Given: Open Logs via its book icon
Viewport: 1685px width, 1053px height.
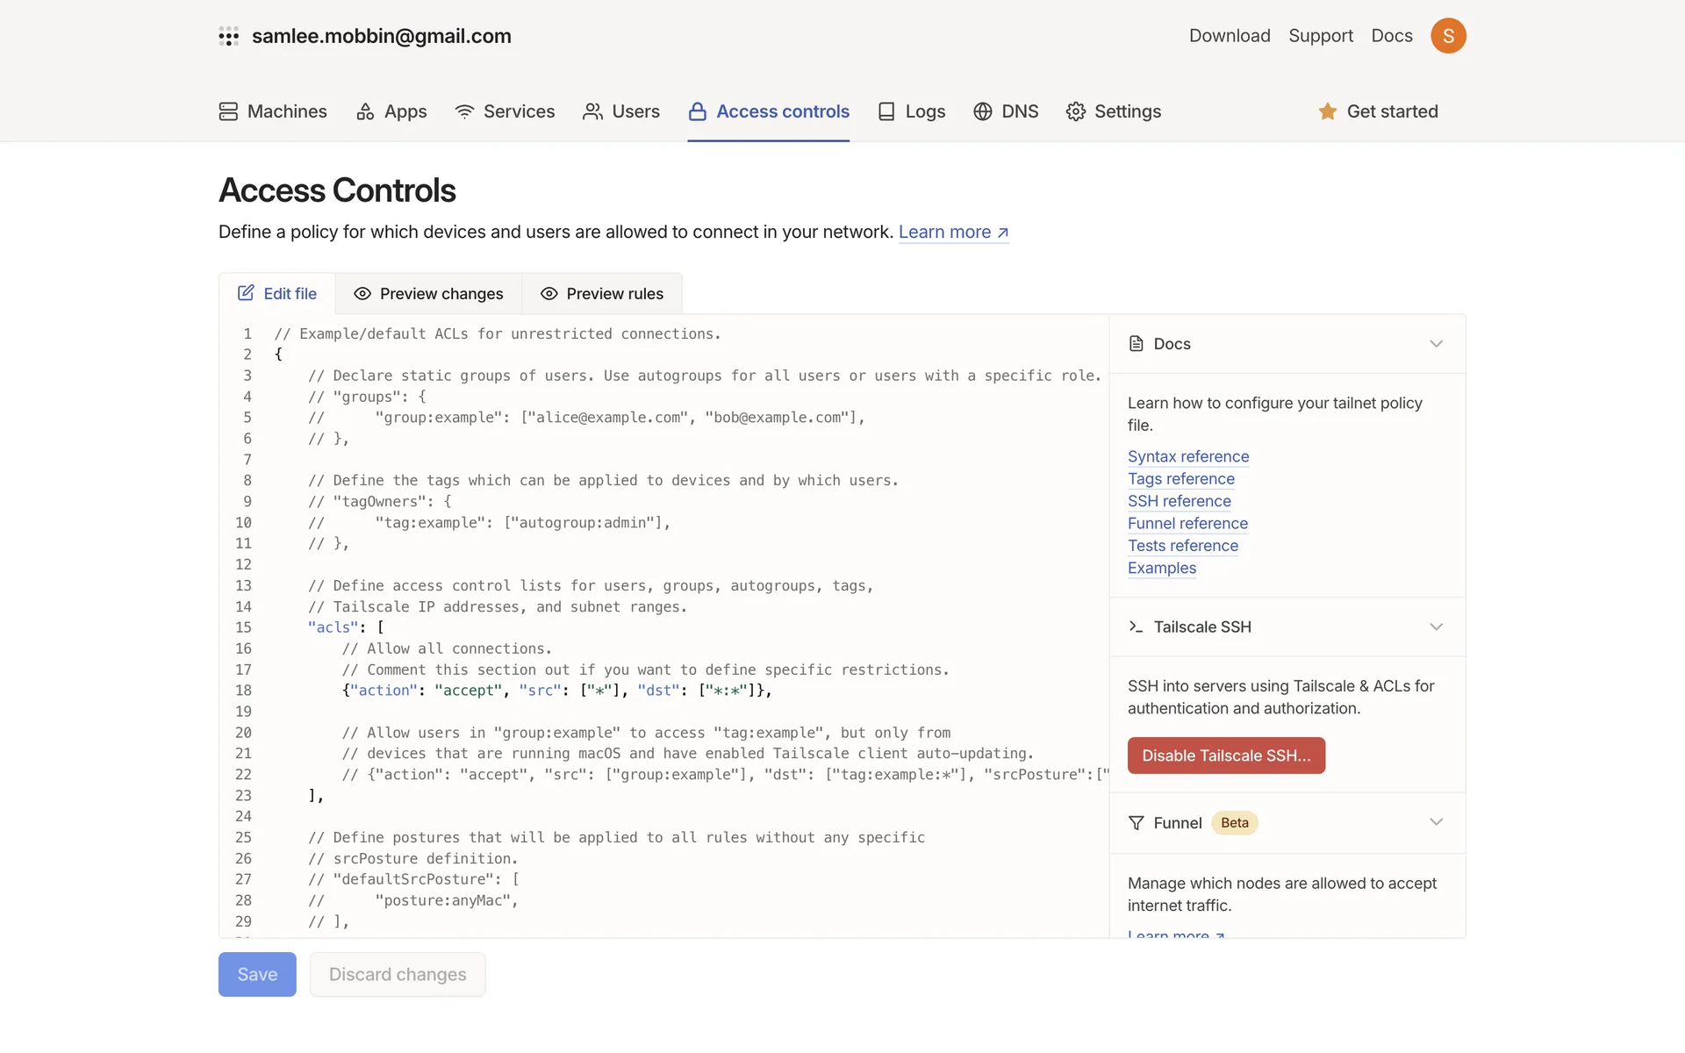Looking at the screenshot, I should coord(886,111).
